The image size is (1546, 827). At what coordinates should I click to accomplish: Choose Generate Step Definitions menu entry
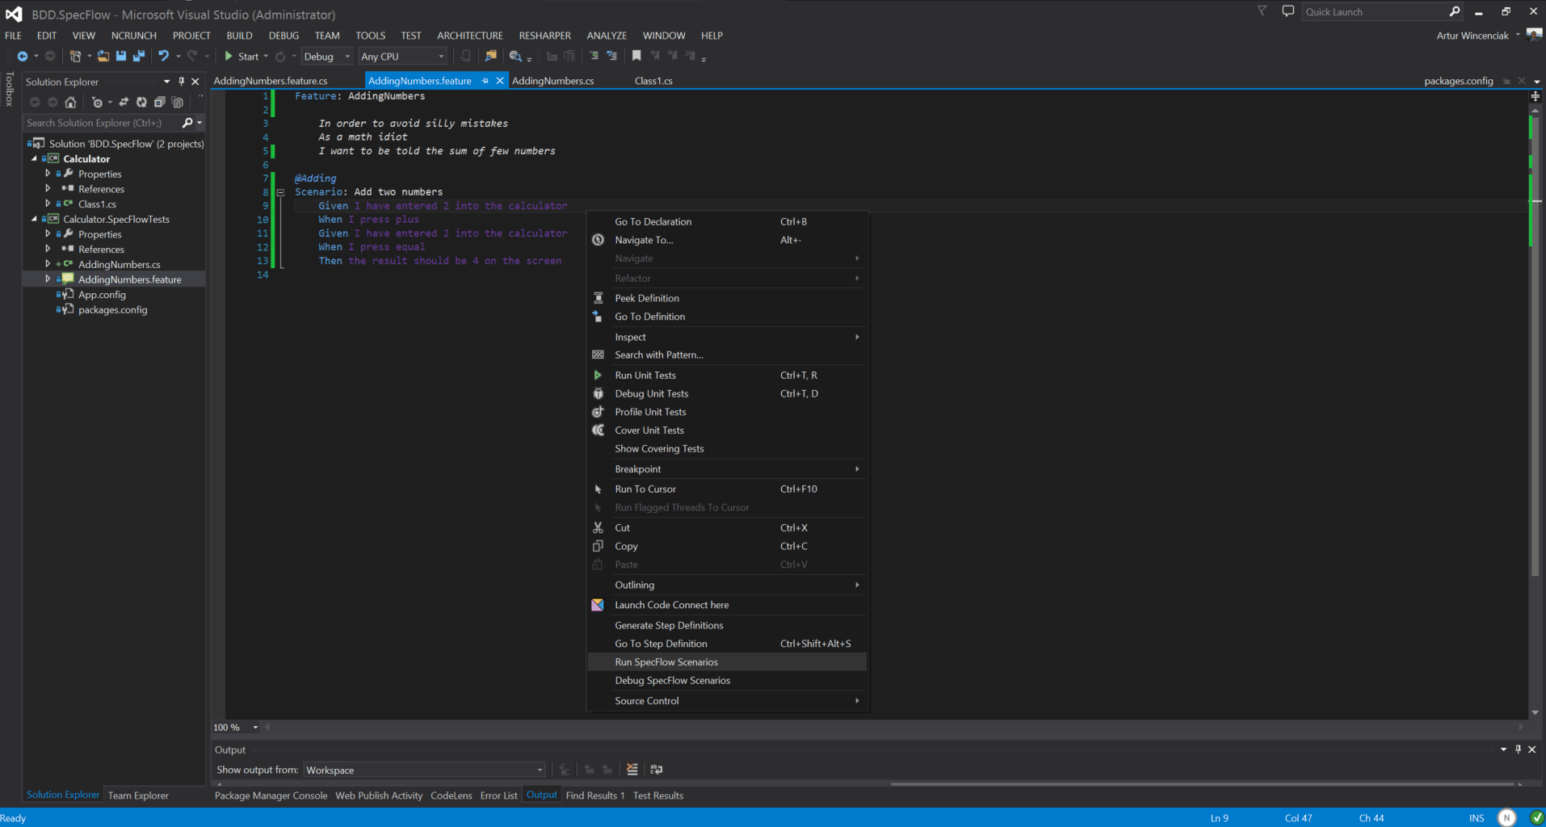click(668, 625)
